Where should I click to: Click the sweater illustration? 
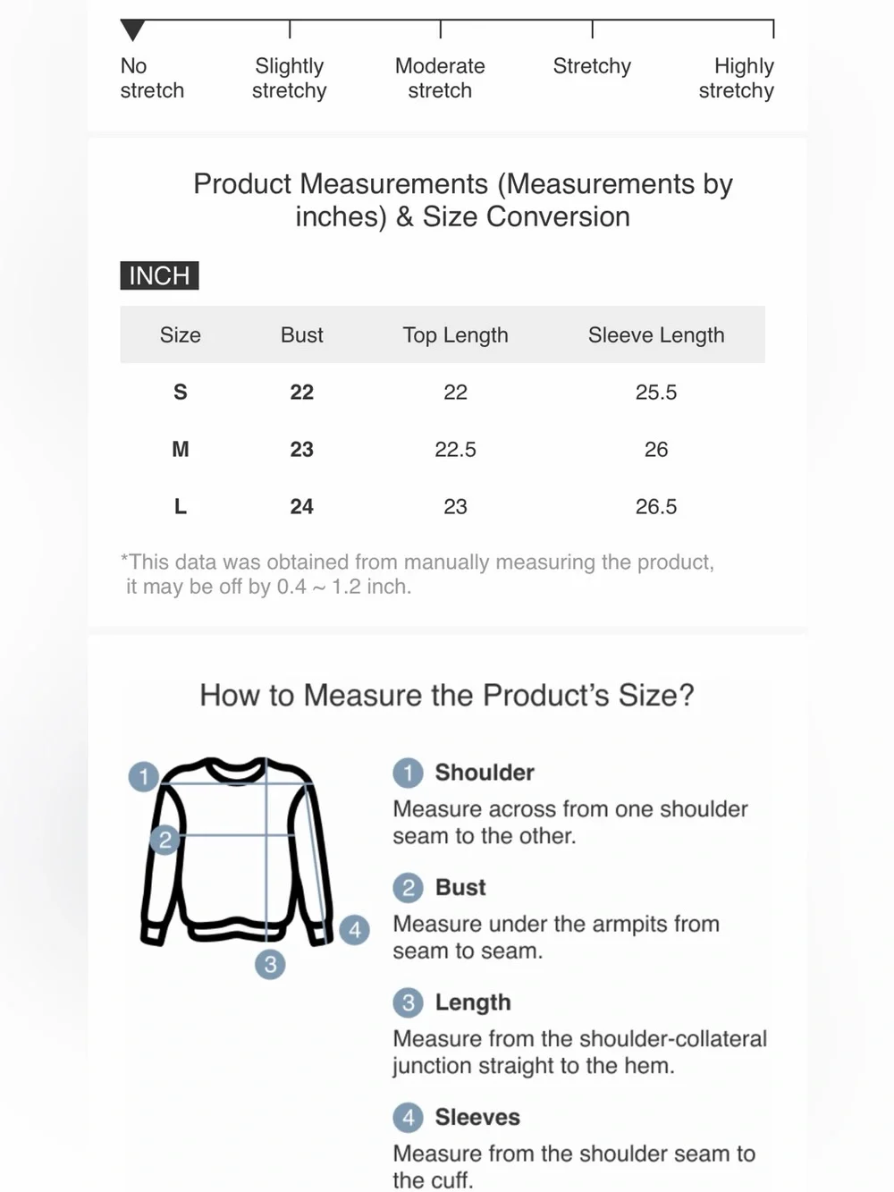237,850
